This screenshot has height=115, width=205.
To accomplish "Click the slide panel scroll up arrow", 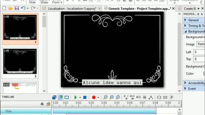I will pos(44,14).
